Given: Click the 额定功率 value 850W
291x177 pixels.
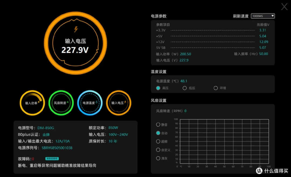Looking at the screenshot, I should [113, 128].
